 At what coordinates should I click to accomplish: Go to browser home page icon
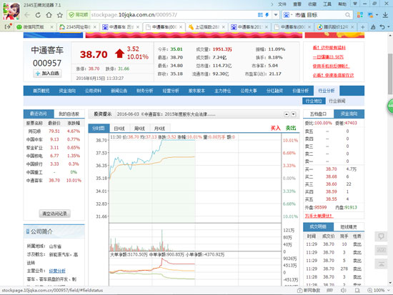pyautogui.click(x=49, y=15)
